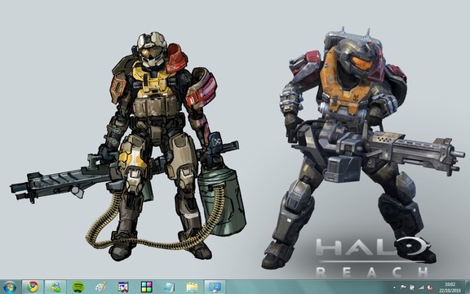Show hidden system tray icons arrow

pos(394,287)
